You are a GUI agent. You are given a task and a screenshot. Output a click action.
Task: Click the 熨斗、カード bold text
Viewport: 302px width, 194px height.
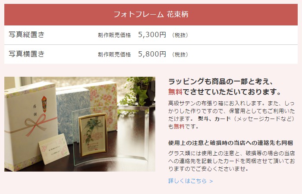click(x=214, y=119)
